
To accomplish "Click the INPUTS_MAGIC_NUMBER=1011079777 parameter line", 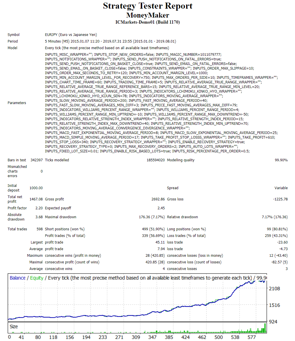I will (x=188, y=55).
